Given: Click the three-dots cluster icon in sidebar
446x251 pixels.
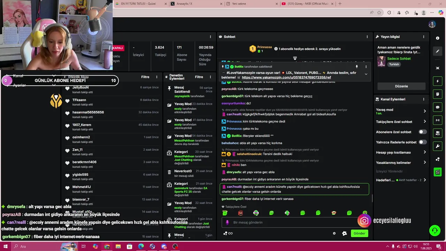Looking at the screenshot, I should click(438, 159).
